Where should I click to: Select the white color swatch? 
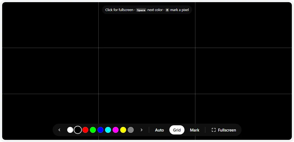click(70, 130)
